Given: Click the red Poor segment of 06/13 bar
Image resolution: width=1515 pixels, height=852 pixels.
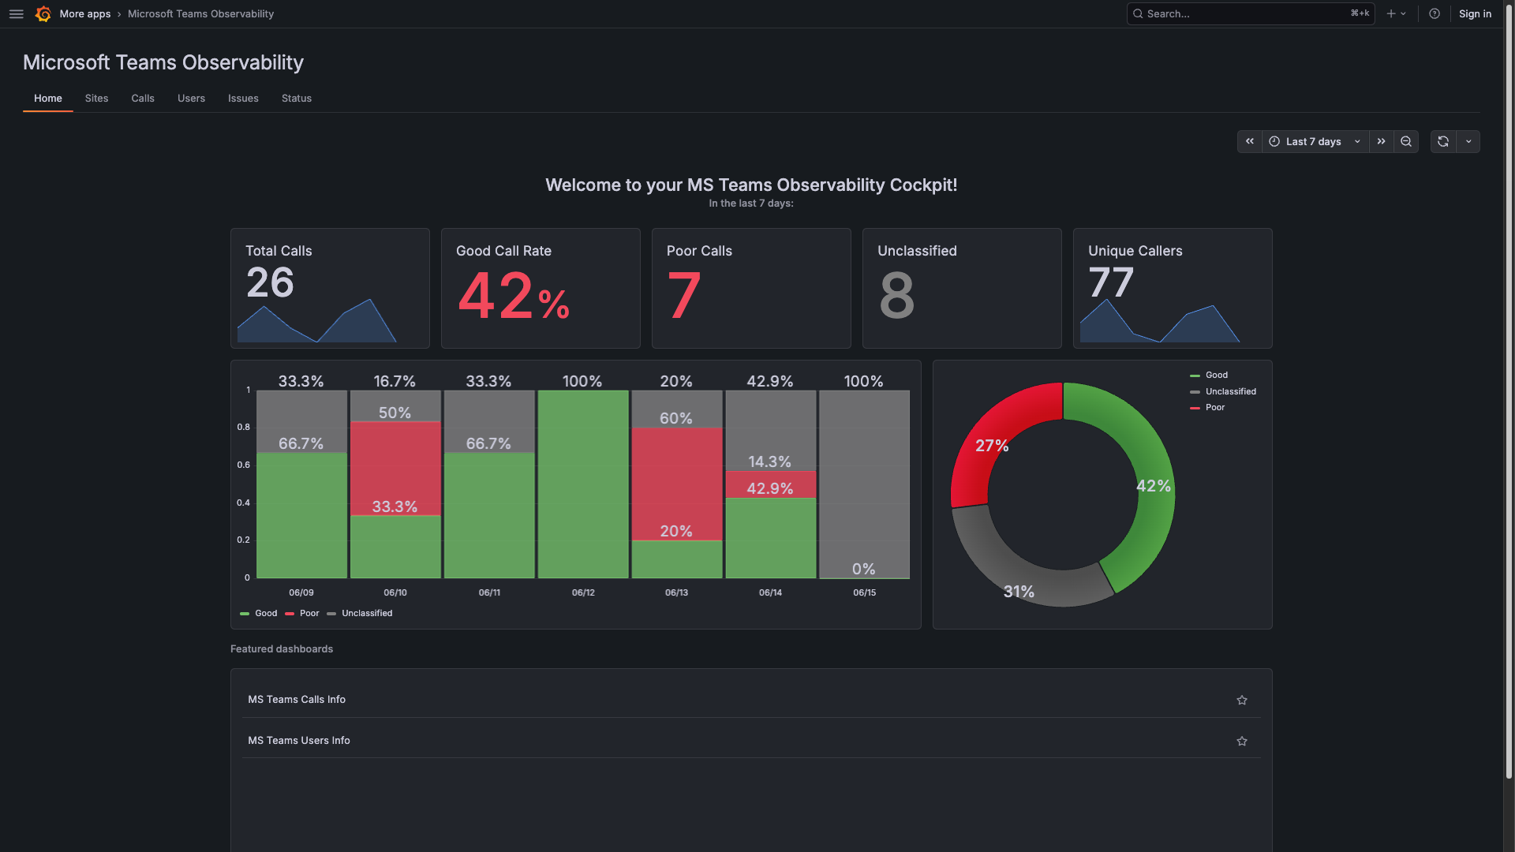Looking at the screenshot, I should [677, 484].
